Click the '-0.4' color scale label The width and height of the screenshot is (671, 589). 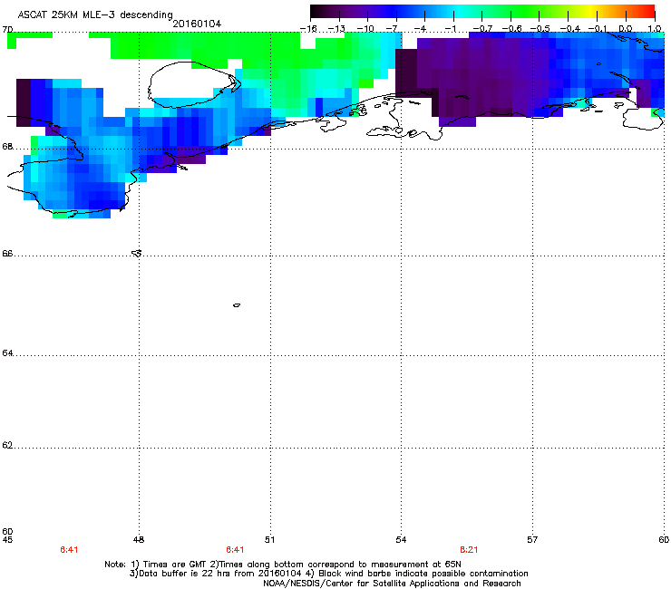(570, 29)
